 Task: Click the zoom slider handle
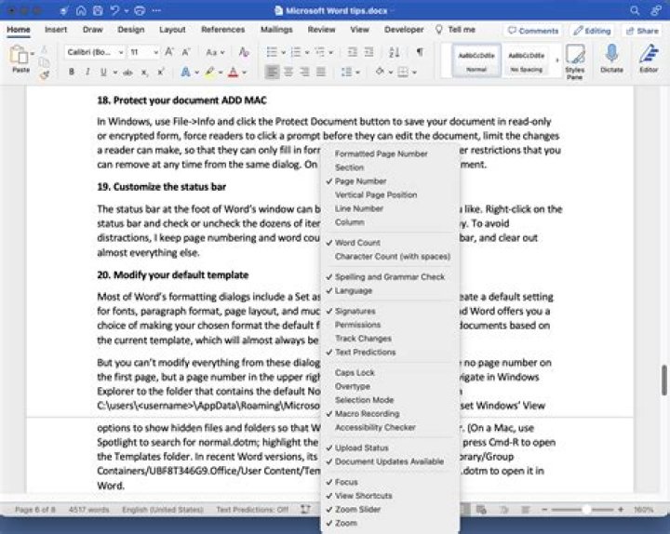pos(587,509)
